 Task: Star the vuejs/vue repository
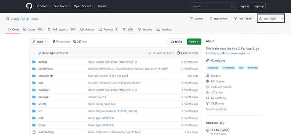(268, 19)
